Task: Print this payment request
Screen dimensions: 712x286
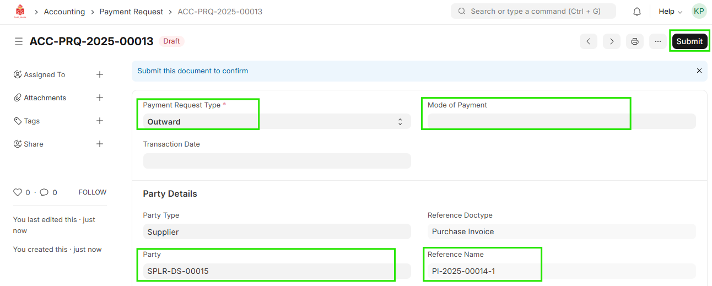Action: tap(635, 41)
